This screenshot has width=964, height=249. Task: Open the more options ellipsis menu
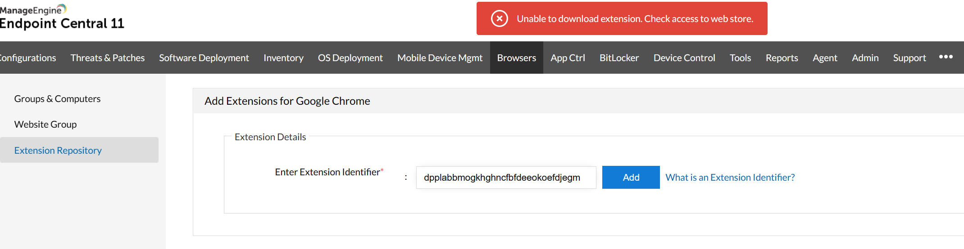(x=946, y=57)
